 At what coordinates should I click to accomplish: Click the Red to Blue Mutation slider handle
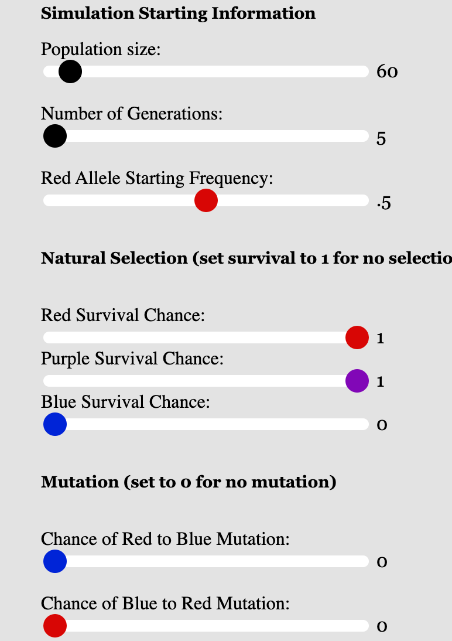pyautogui.click(x=55, y=562)
